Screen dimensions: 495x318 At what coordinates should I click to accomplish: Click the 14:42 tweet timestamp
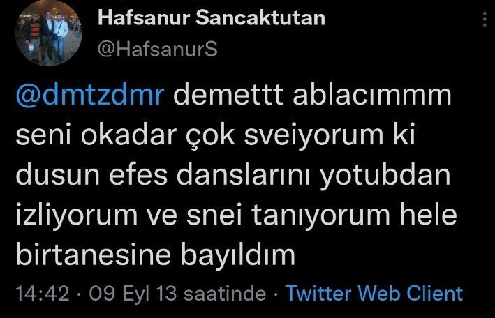[x=43, y=294]
